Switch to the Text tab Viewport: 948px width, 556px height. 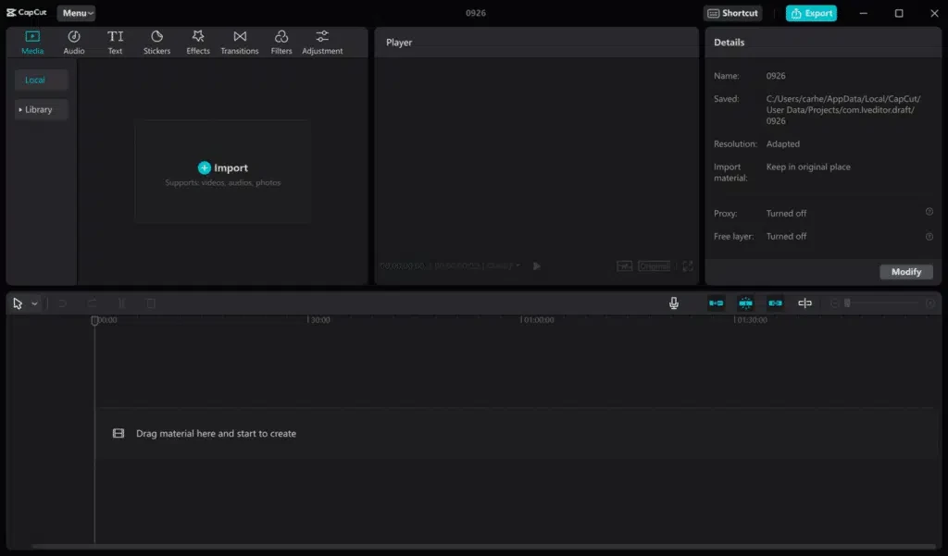(x=115, y=42)
